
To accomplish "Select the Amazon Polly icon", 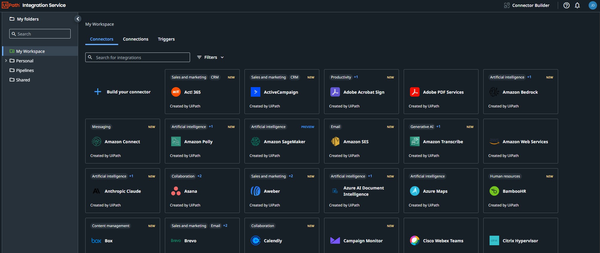I will pos(176,141).
